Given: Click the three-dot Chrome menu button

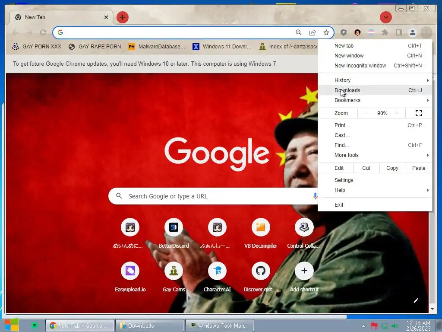Looking at the screenshot, I should click(426, 32).
